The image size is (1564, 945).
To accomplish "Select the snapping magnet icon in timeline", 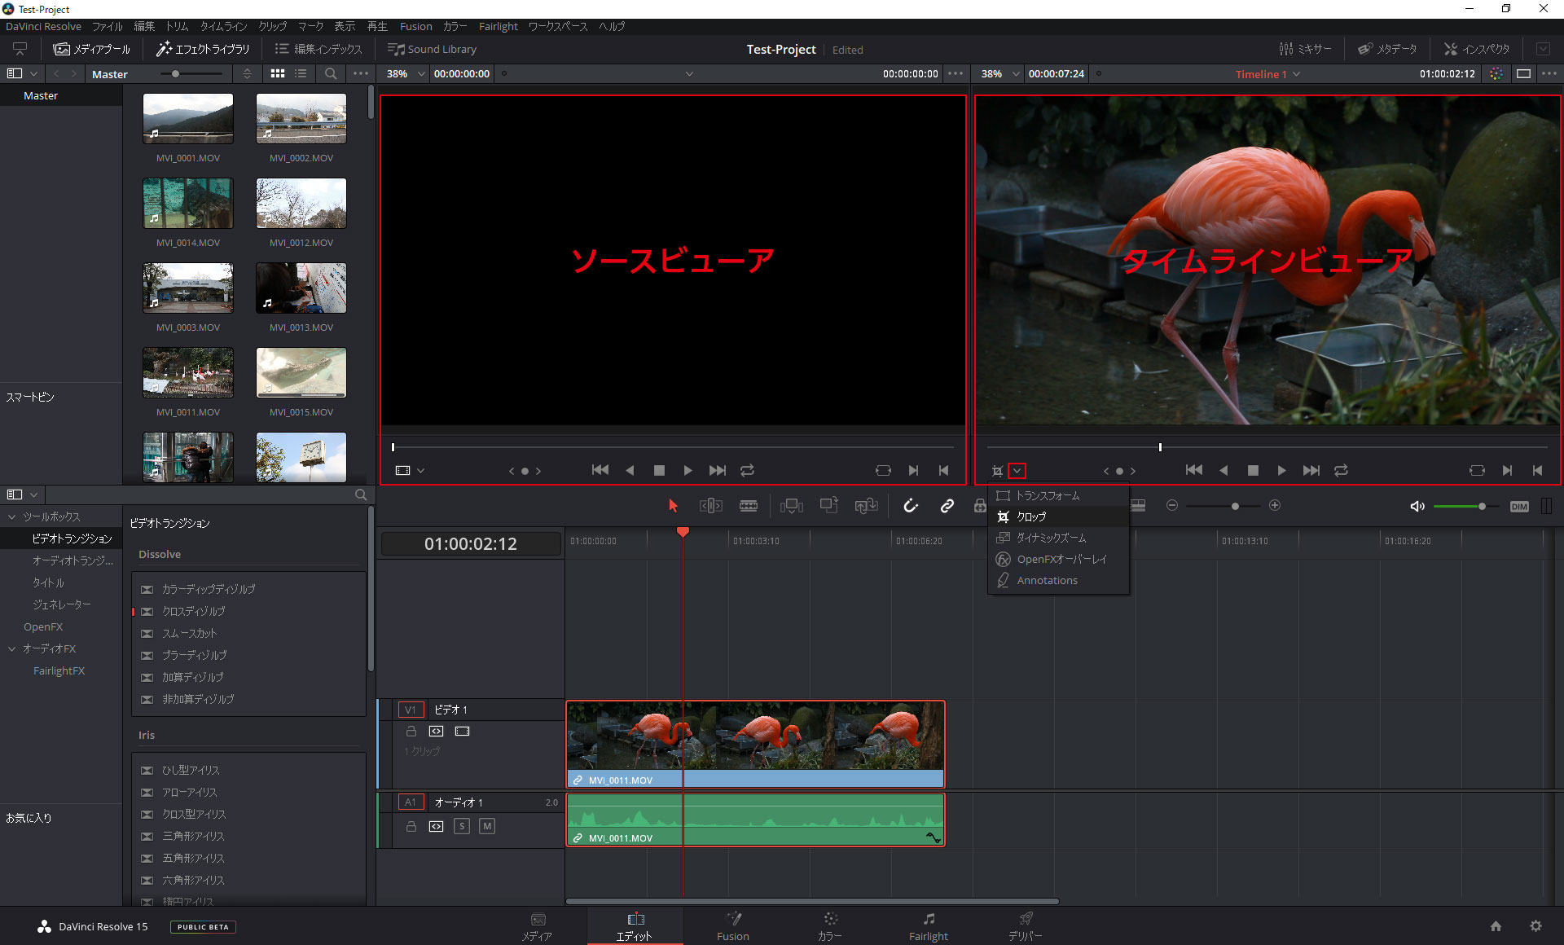I will pyautogui.click(x=911, y=506).
